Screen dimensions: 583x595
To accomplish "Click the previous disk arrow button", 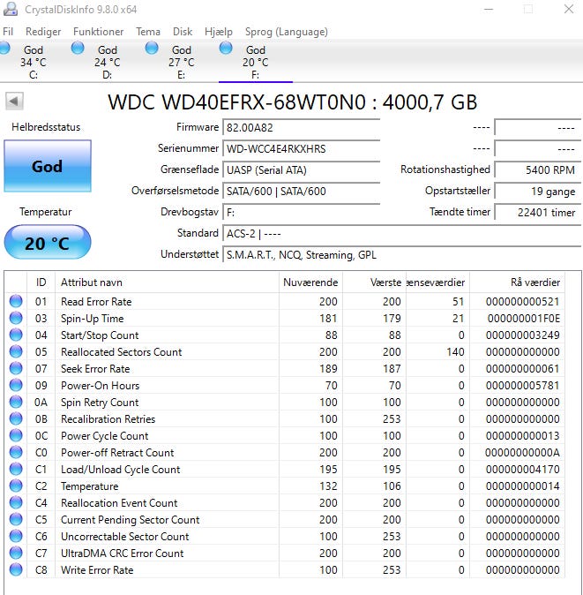I will [x=13, y=102].
